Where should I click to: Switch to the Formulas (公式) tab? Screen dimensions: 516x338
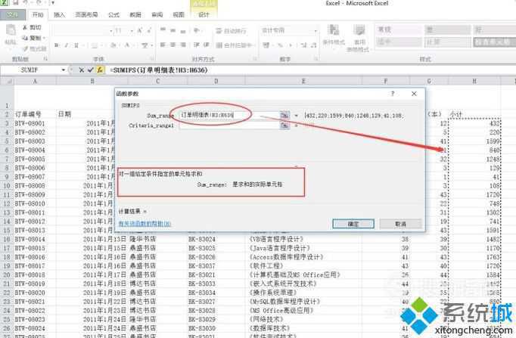[113, 14]
